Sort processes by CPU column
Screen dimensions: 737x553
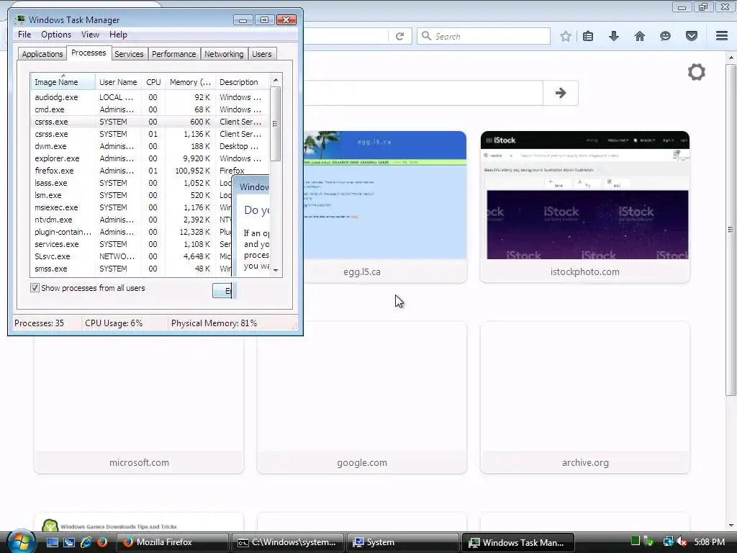153,82
